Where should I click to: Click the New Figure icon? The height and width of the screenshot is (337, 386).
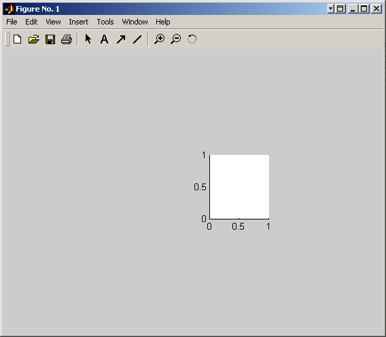[x=18, y=39]
